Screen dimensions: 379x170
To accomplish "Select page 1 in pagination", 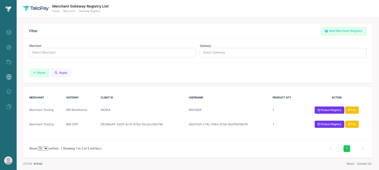I will click(x=347, y=148).
